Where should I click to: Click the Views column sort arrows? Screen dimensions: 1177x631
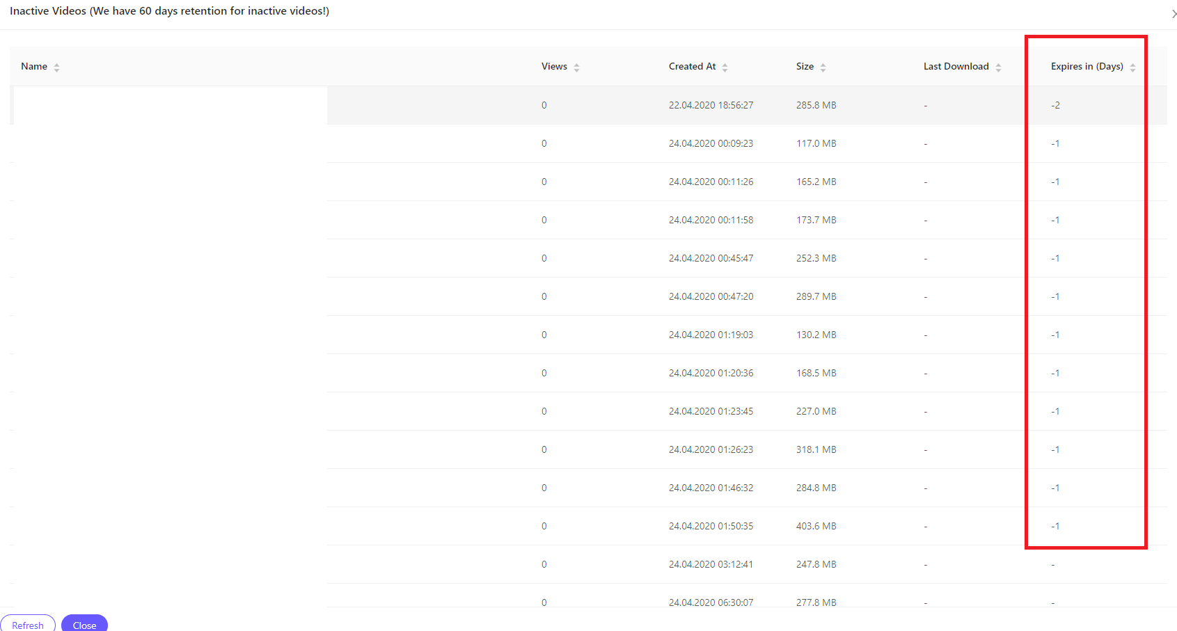[576, 67]
